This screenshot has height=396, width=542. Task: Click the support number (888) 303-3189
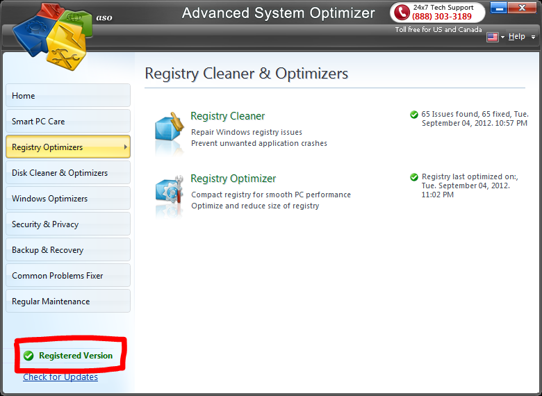coord(442,16)
